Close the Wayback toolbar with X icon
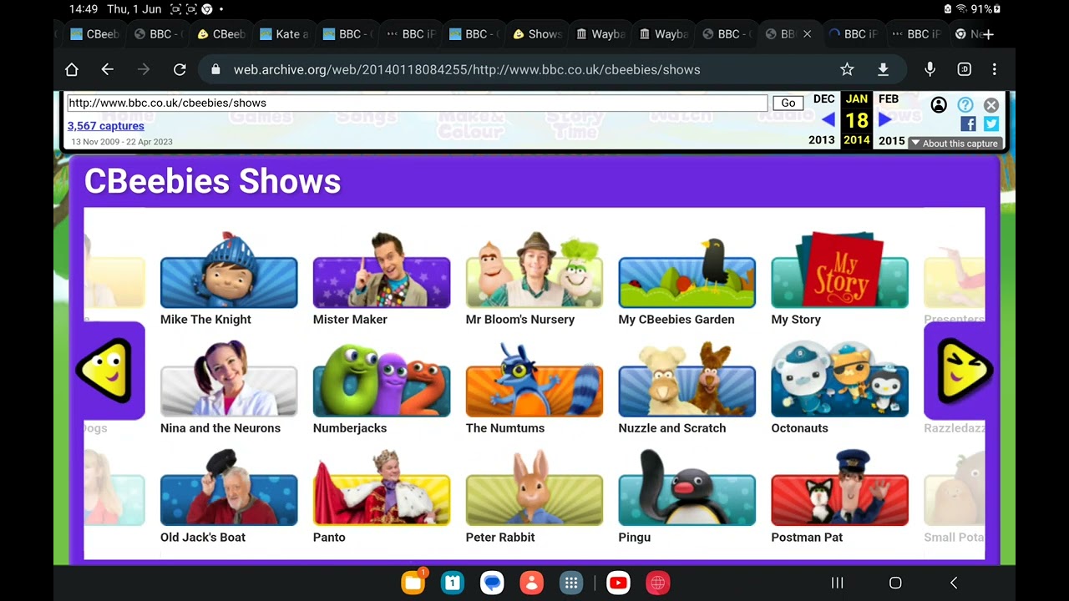1069x601 pixels. [x=991, y=104]
